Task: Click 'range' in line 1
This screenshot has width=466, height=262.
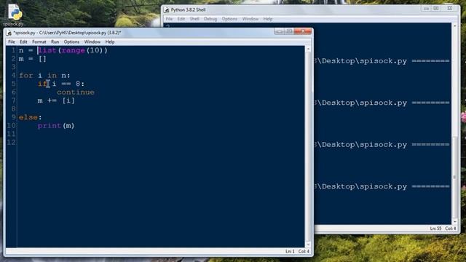Action: click(x=74, y=50)
